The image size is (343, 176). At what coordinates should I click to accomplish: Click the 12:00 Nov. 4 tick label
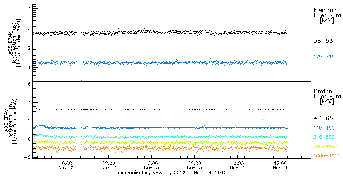pyautogui.click(x=280, y=166)
